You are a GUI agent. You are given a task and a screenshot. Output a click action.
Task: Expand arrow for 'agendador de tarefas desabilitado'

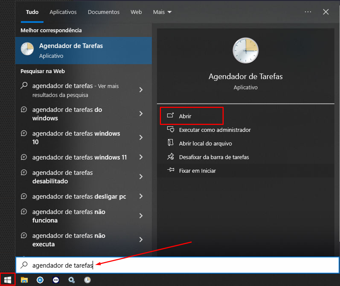[141, 176]
